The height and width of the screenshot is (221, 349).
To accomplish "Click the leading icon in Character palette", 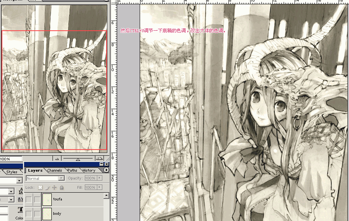I will tap(21, 191).
